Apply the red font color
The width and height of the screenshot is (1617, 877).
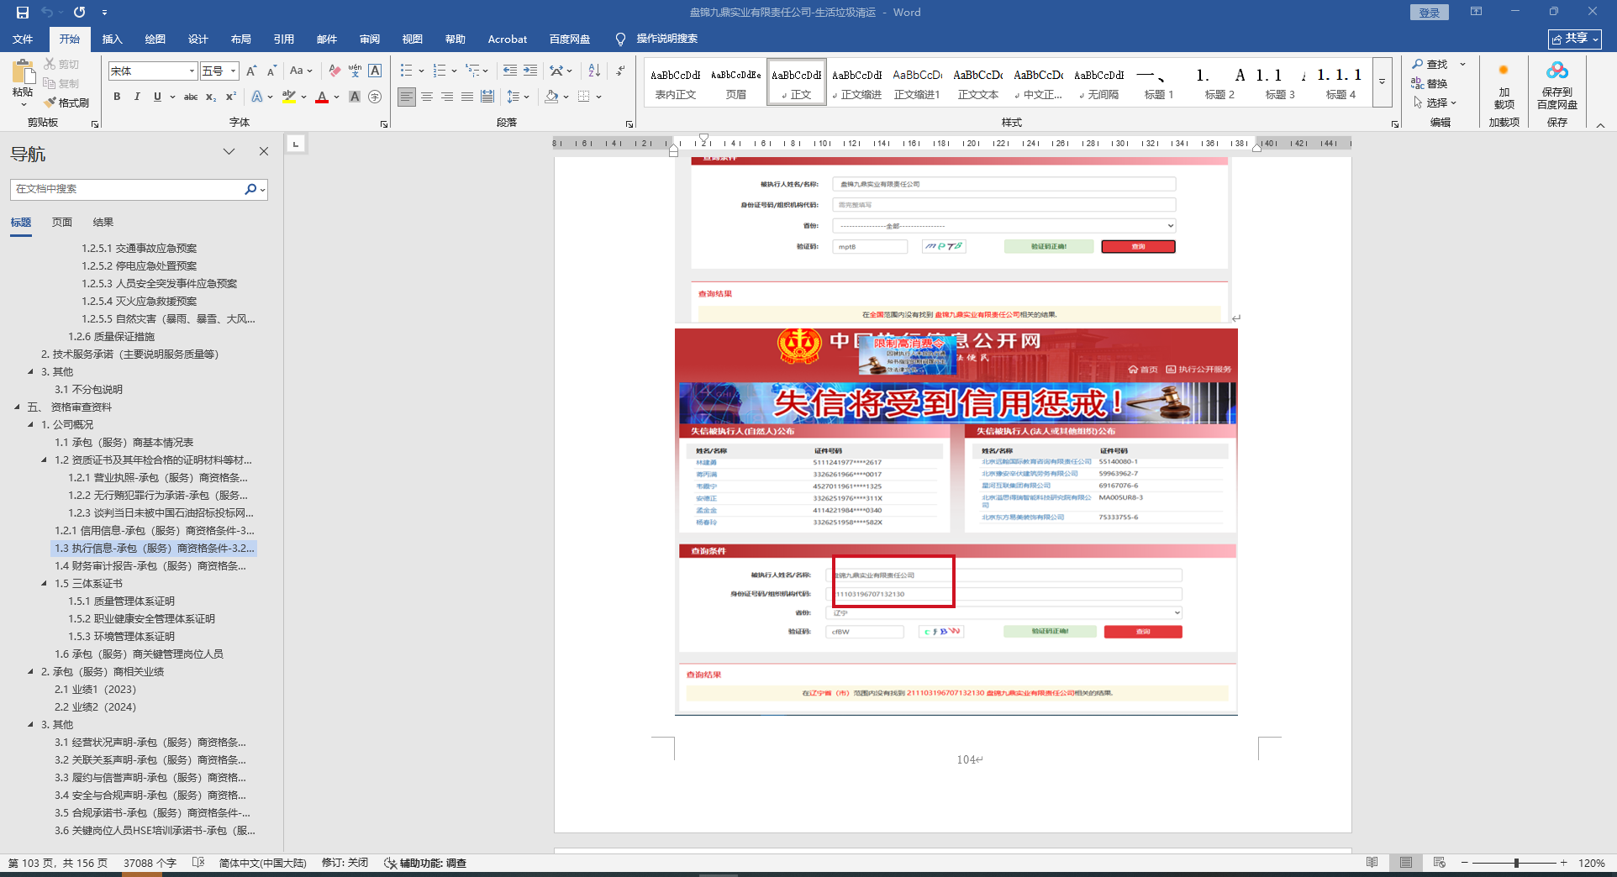(x=322, y=97)
